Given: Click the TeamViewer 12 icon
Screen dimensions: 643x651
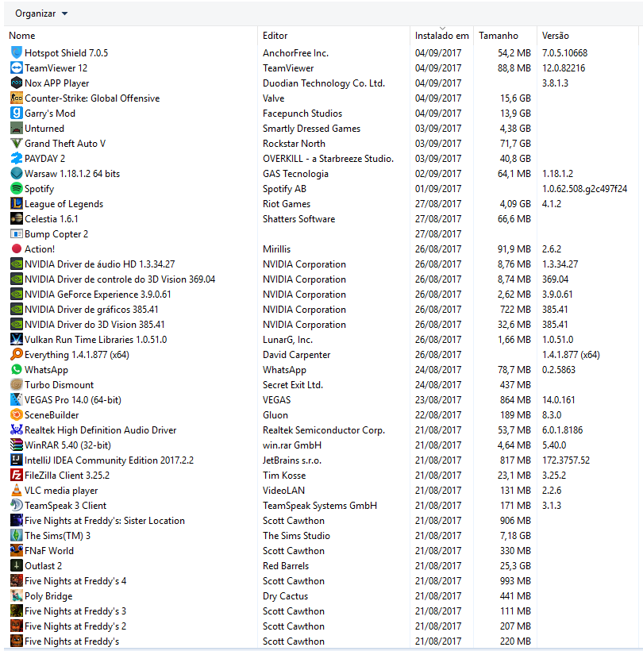Looking at the screenshot, I should point(16,67).
